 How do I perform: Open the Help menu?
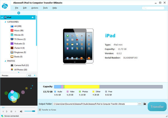point(55,8)
